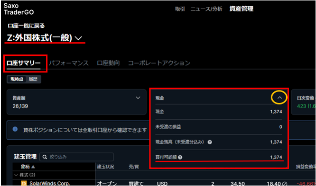Click help icon beside 買付可能額
The width and height of the screenshot is (316, 186).
click(x=180, y=157)
